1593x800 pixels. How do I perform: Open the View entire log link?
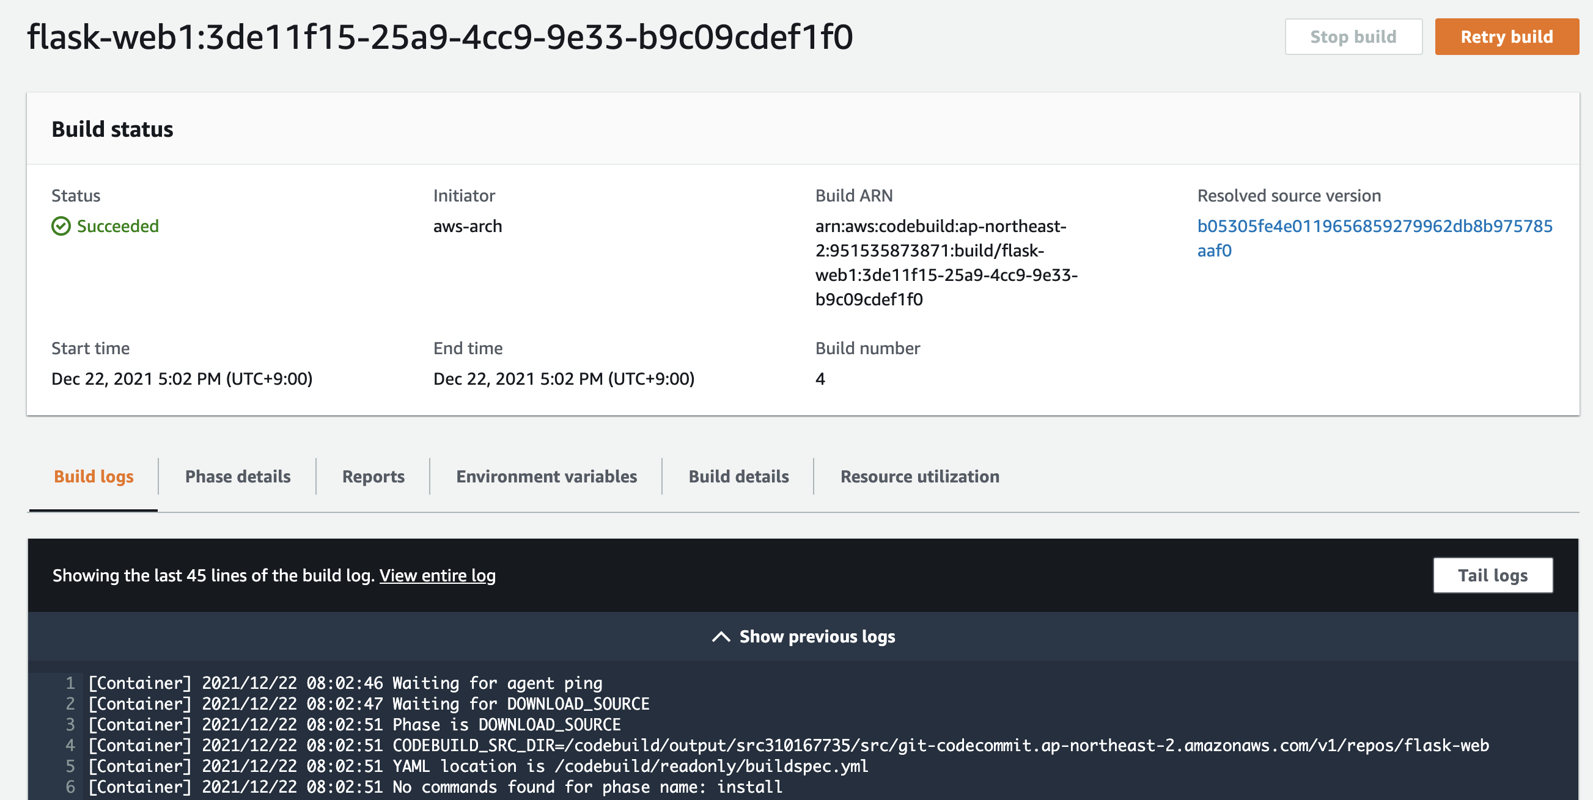pyautogui.click(x=438, y=575)
